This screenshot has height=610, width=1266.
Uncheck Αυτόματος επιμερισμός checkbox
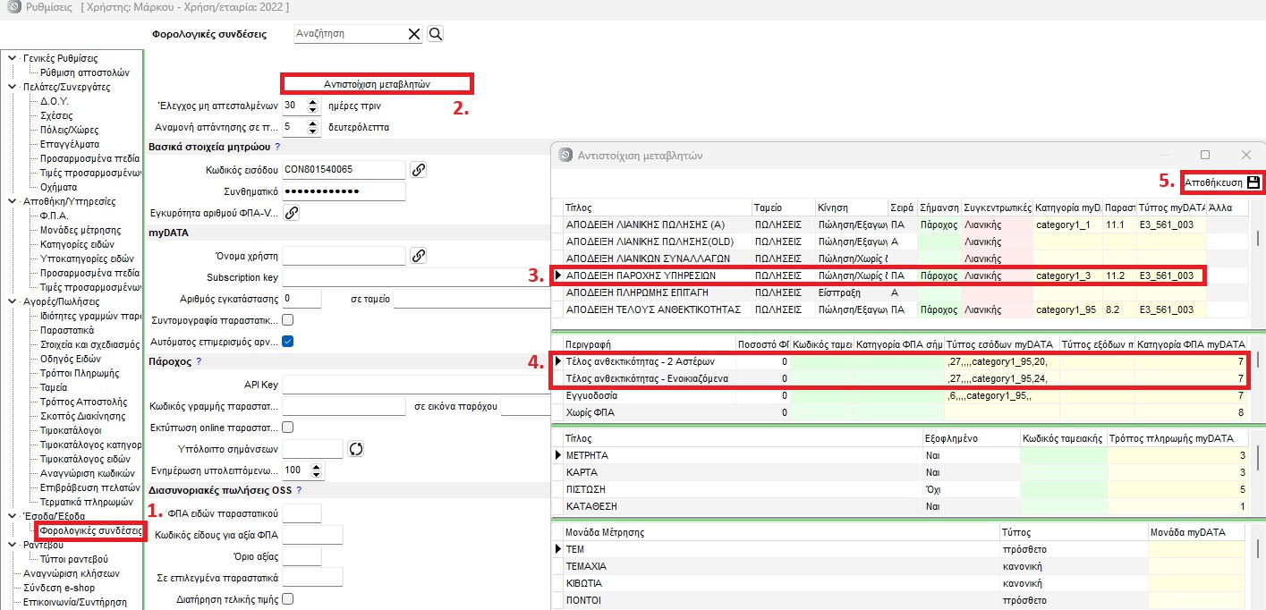coord(288,341)
